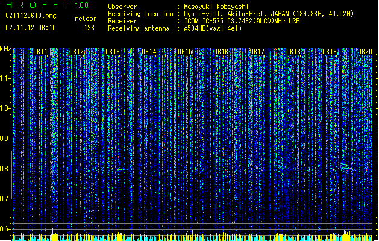Click the 0616 time marker
Image resolution: width=379 pixels, height=241 pixels.
pyautogui.click(x=221, y=52)
